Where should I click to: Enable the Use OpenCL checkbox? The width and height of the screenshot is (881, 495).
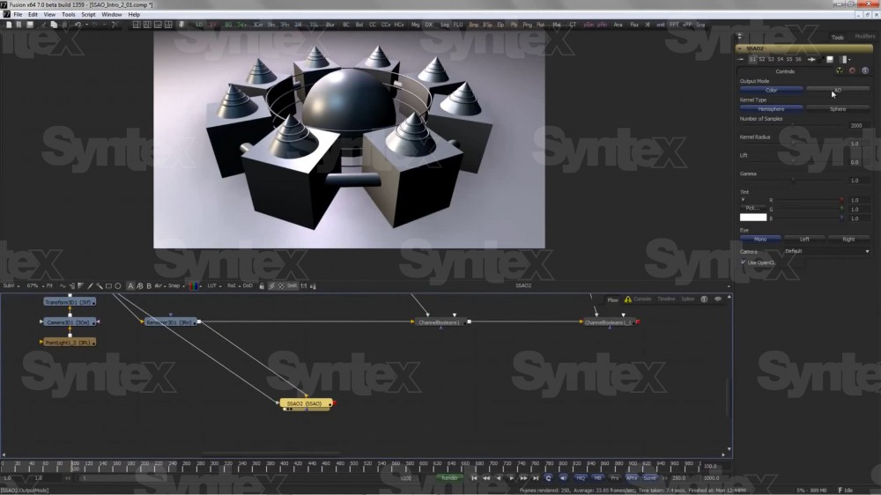click(x=744, y=262)
